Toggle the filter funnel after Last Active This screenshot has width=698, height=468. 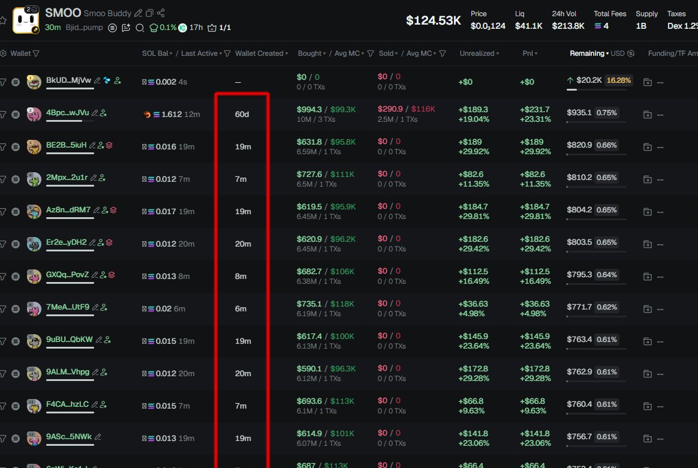227,53
